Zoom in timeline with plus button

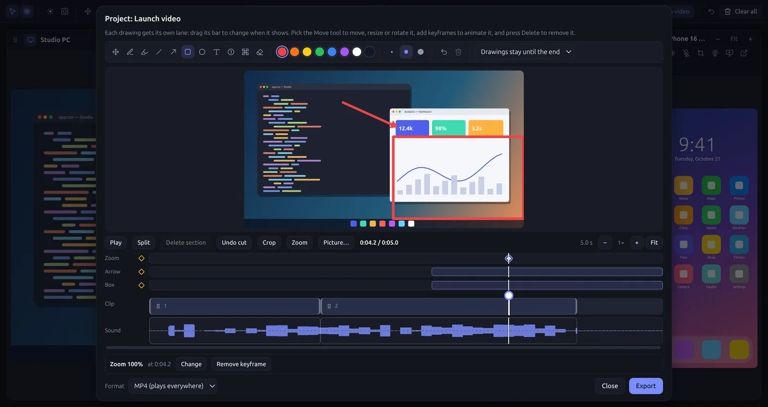coord(637,243)
